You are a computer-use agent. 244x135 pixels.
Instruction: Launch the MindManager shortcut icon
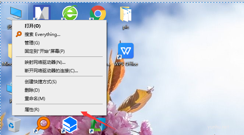[42, 12]
